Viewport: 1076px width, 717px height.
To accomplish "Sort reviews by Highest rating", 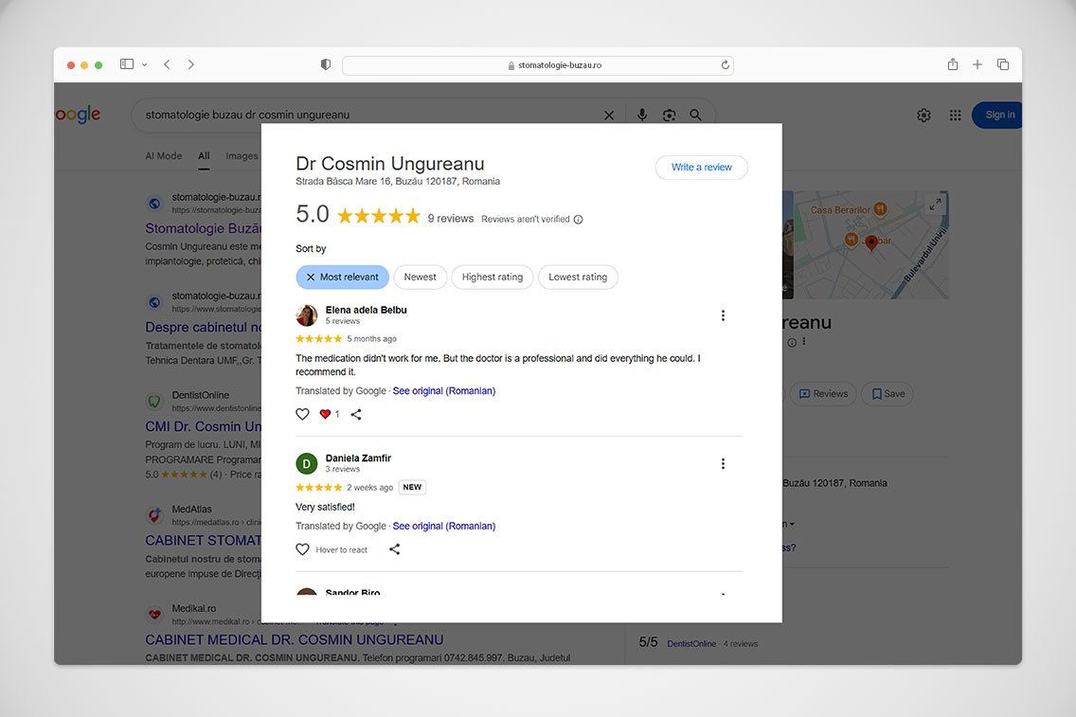I will point(492,278).
